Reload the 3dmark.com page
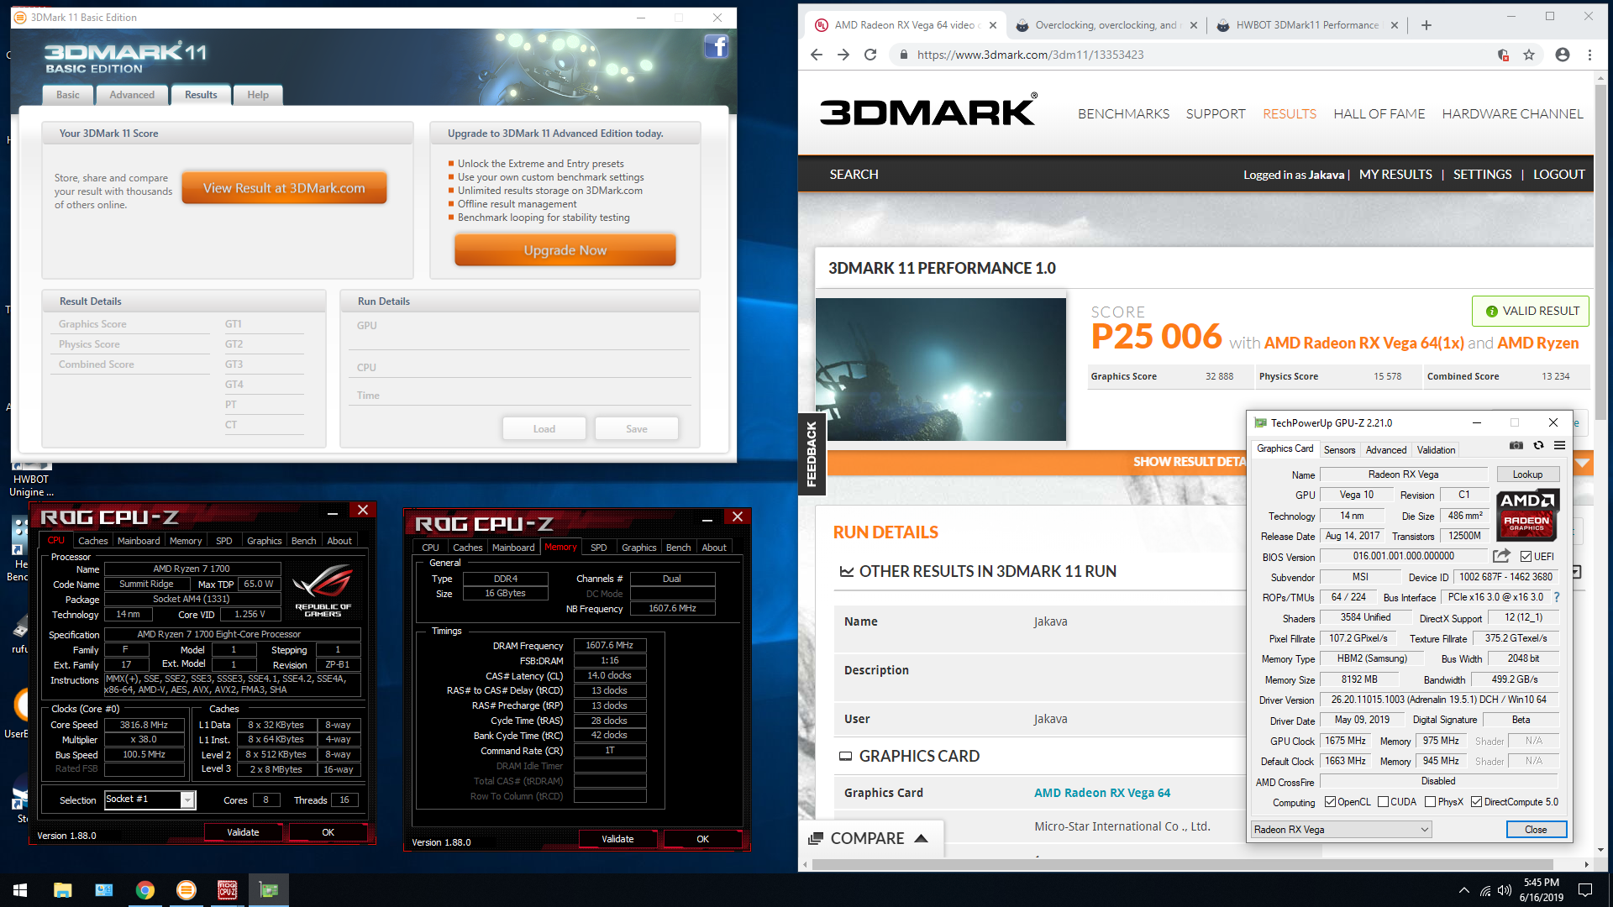The height and width of the screenshot is (907, 1613). coord(870,55)
